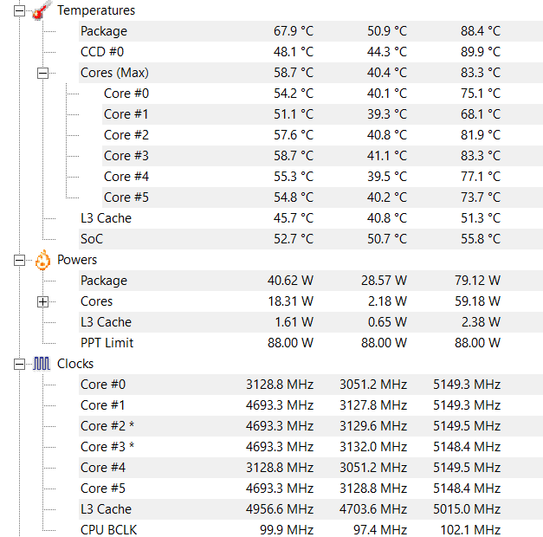The image size is (543, 537).
Task: Select the Core #5 clock row
Action: click(102, 488)
